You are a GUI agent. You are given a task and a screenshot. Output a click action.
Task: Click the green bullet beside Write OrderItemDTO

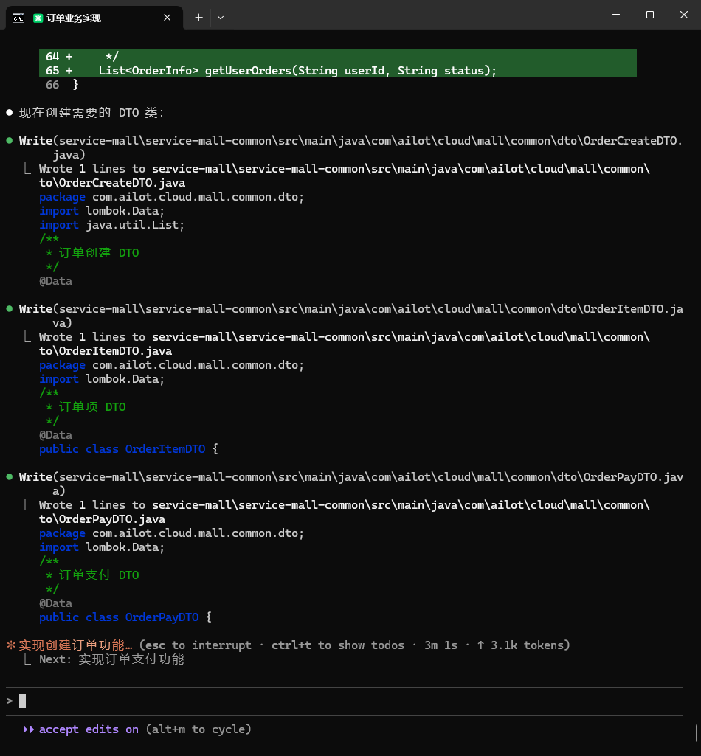tap(10, 309)
